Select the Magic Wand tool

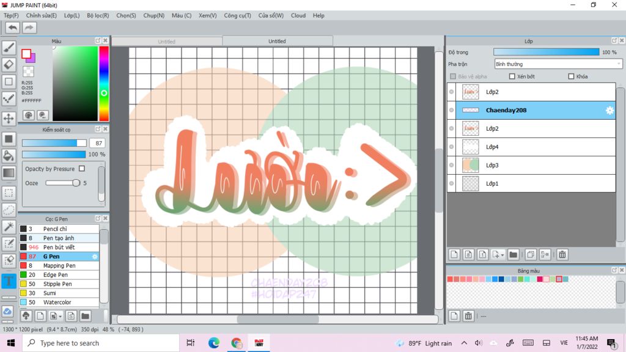[x=9, y=227]
